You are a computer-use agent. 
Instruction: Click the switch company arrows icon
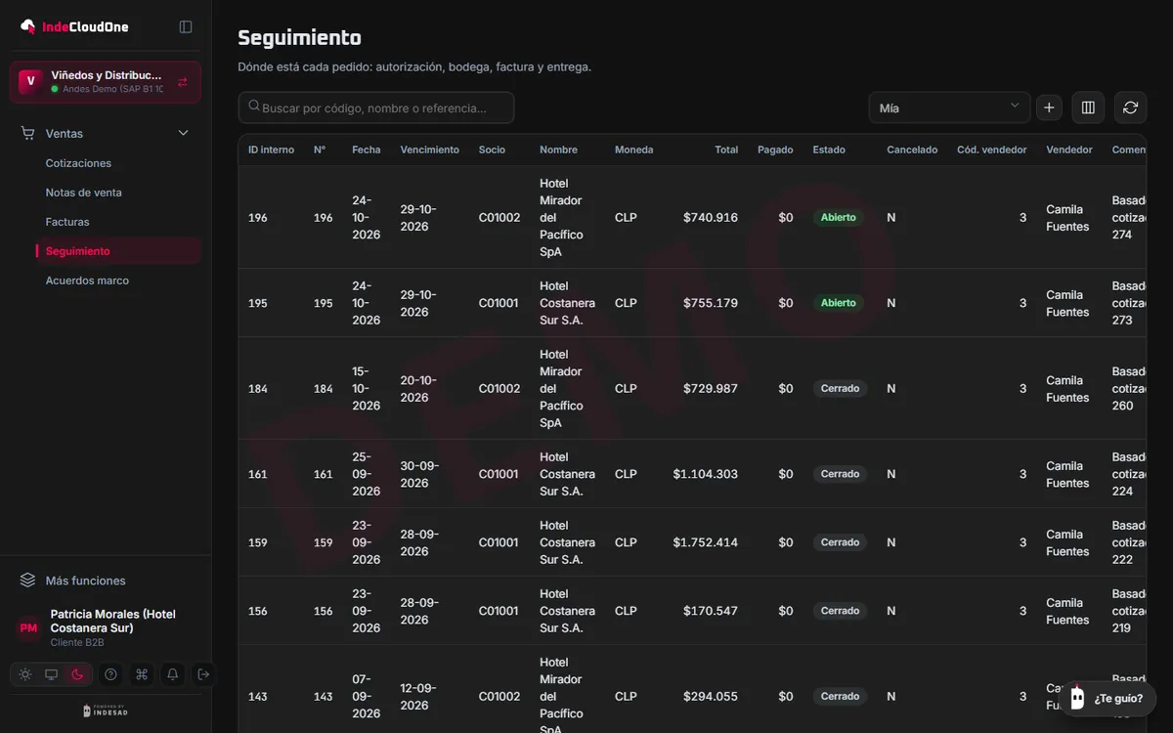click(183, 82)
